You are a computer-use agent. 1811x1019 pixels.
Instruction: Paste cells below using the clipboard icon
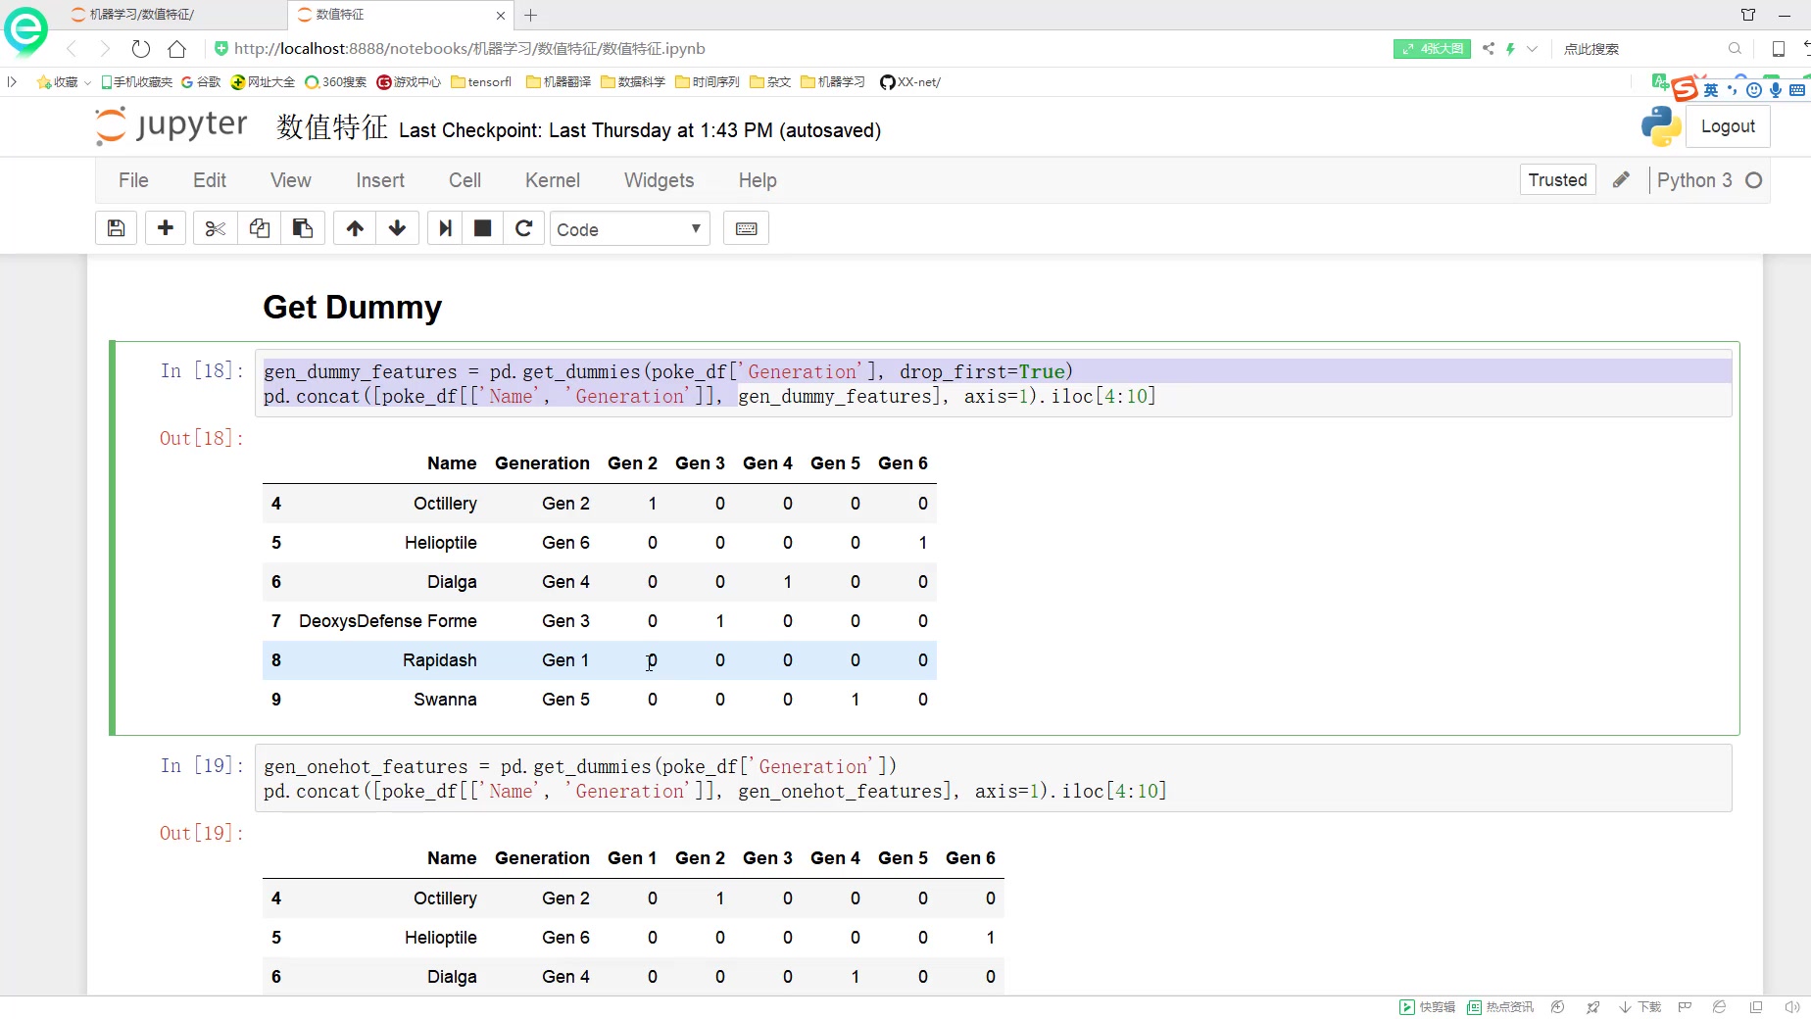coord(303,228)
